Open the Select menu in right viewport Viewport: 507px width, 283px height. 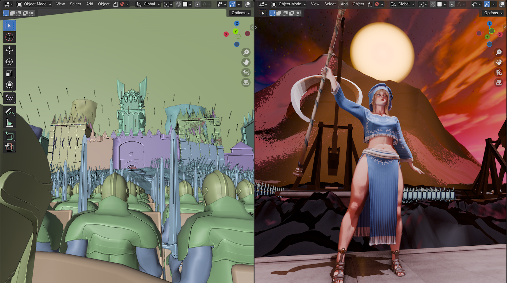click(x=330, y=4)
